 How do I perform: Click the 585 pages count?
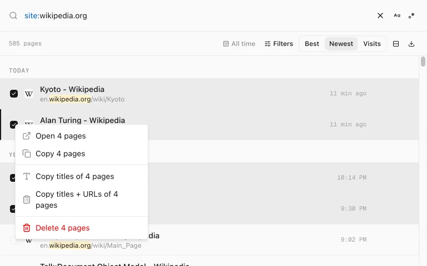25,43
